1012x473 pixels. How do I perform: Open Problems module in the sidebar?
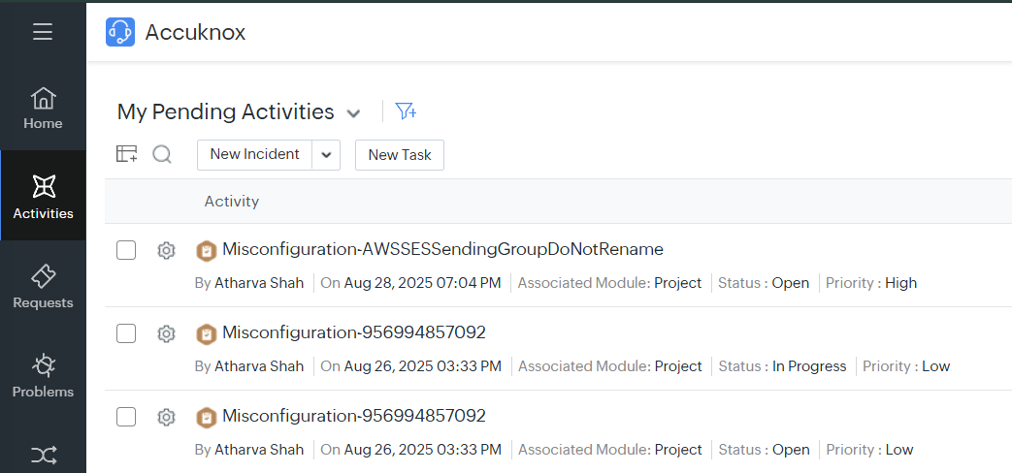click(43, 377)
